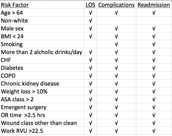Click More than 2 alcholic drinks/day cell

(x=42, y=52)
